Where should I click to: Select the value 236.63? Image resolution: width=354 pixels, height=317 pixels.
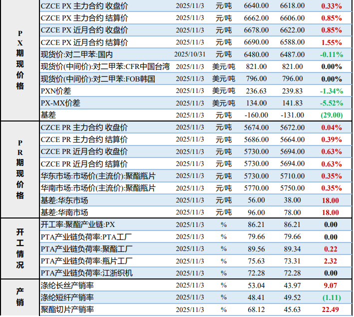point(256,91)
